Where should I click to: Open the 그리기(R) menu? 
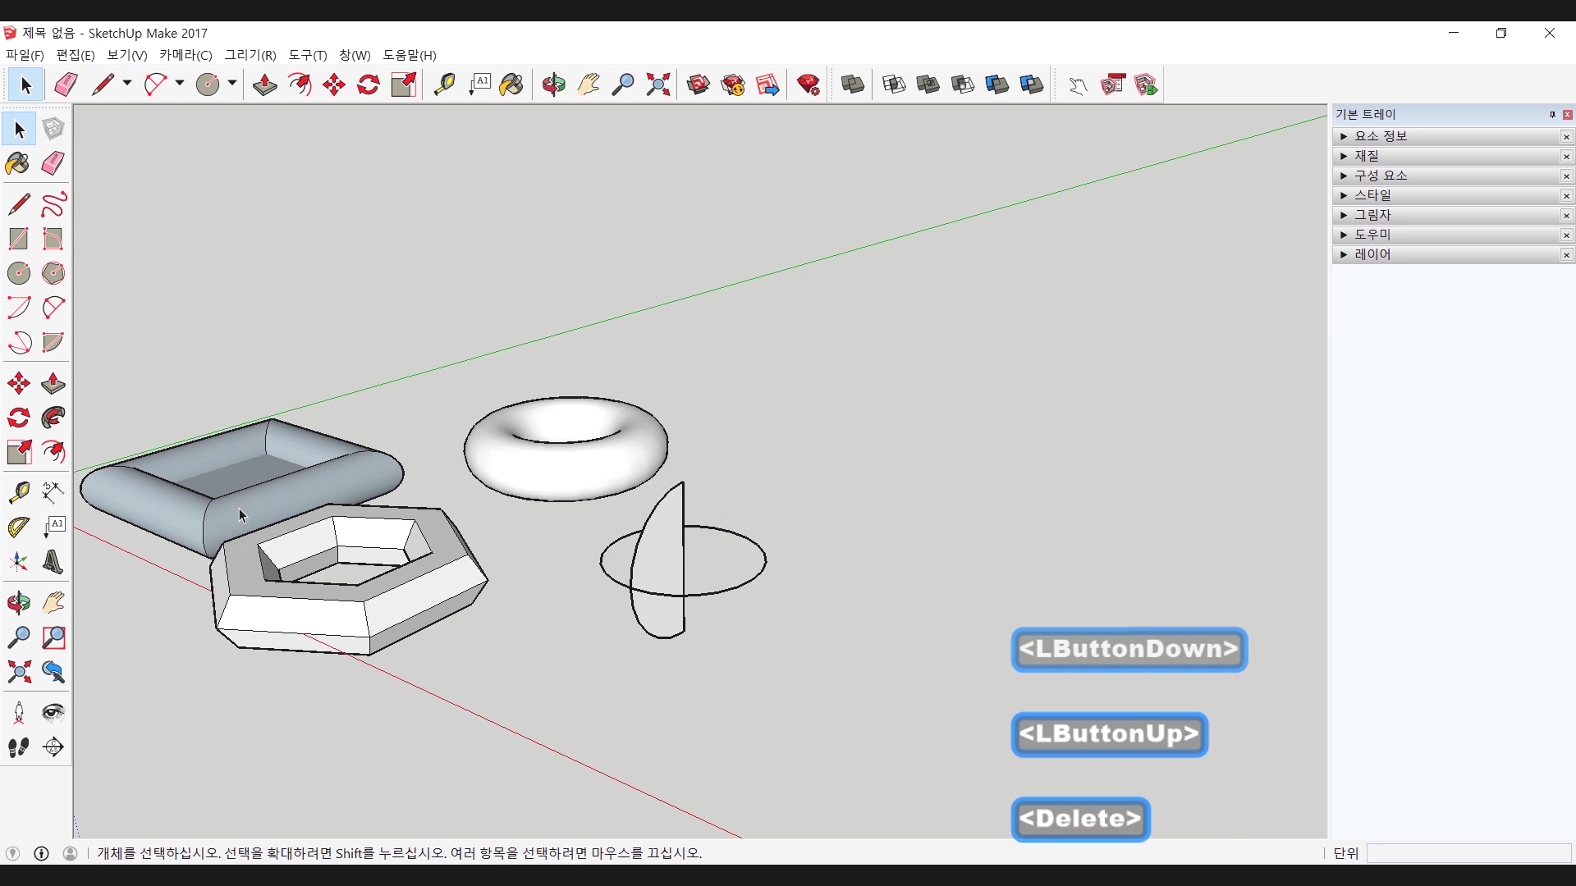tap(250, 55)
